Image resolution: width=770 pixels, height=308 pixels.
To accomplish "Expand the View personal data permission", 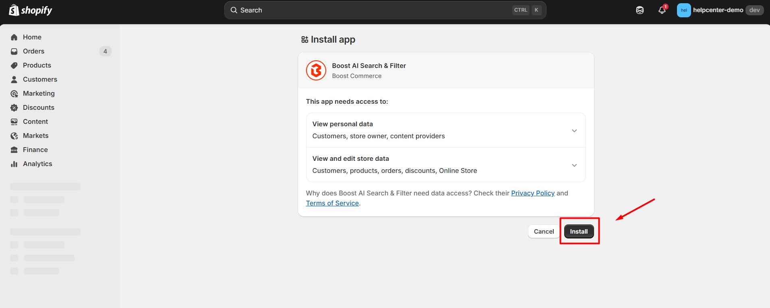I will [x=574, y=131].
